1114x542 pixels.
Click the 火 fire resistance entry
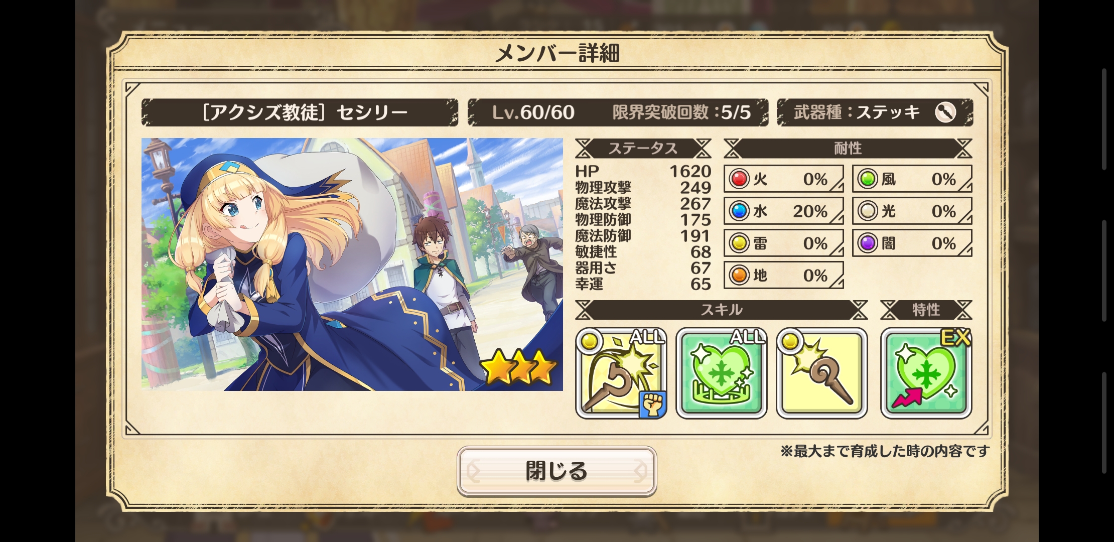coord(783,179)
